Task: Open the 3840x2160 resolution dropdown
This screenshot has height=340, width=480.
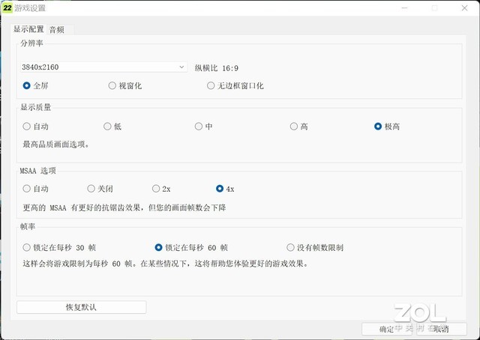Action: pos(103,67)
